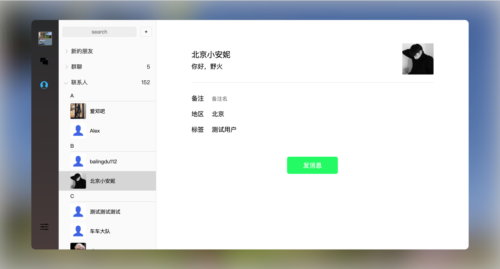The image size is (500, 269).
Task: Select contact 爱邓吧
Action: click(107, 111)
